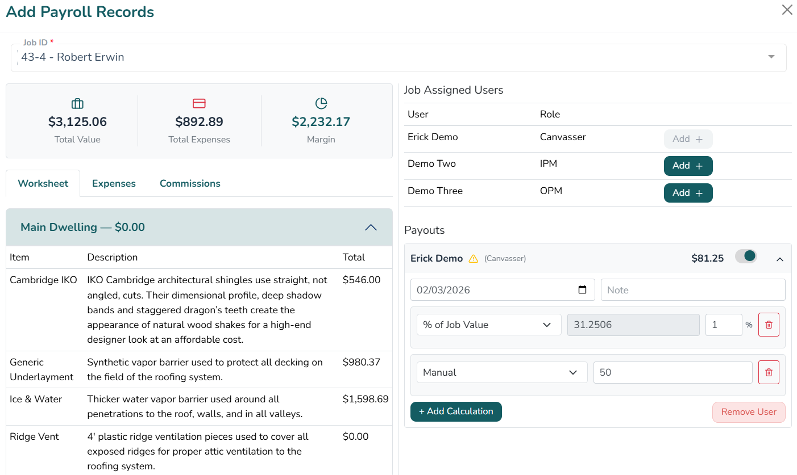Collapse the Main Dwelling section
Image resolution: width=797 pixels, height=475 pixels.
pos(371,228)
